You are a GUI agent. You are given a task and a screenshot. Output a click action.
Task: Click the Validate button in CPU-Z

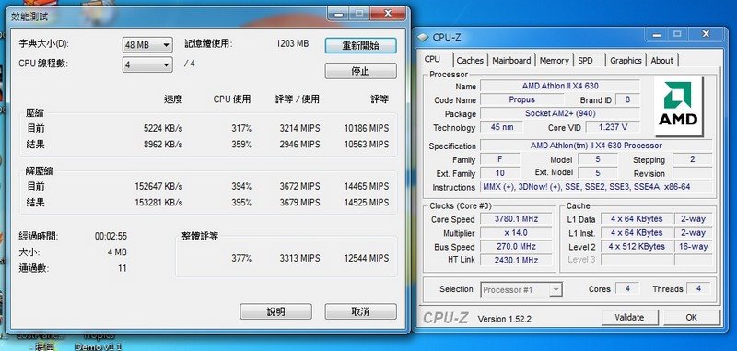tap(629, 317)
